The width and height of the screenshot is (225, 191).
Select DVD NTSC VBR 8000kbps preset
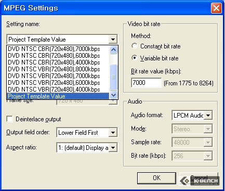58,69
